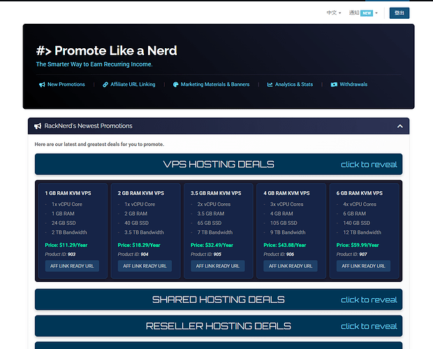Viewport: 433px width, 349px height.
Task: Click Price: $32.49/Year text
Action: [x=212, y=245]
